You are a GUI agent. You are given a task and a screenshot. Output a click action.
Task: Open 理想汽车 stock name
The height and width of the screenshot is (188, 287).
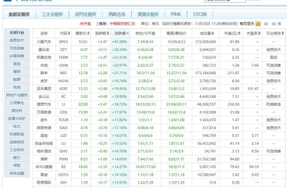[x=44, y=104]
